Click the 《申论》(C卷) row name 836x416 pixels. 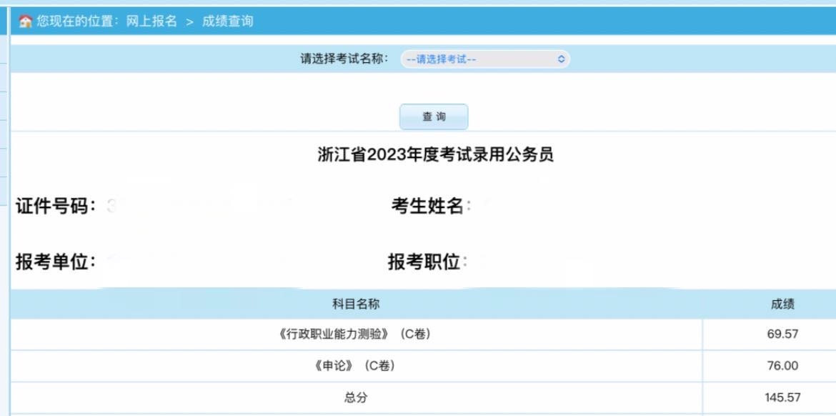[x=354, y=366]
